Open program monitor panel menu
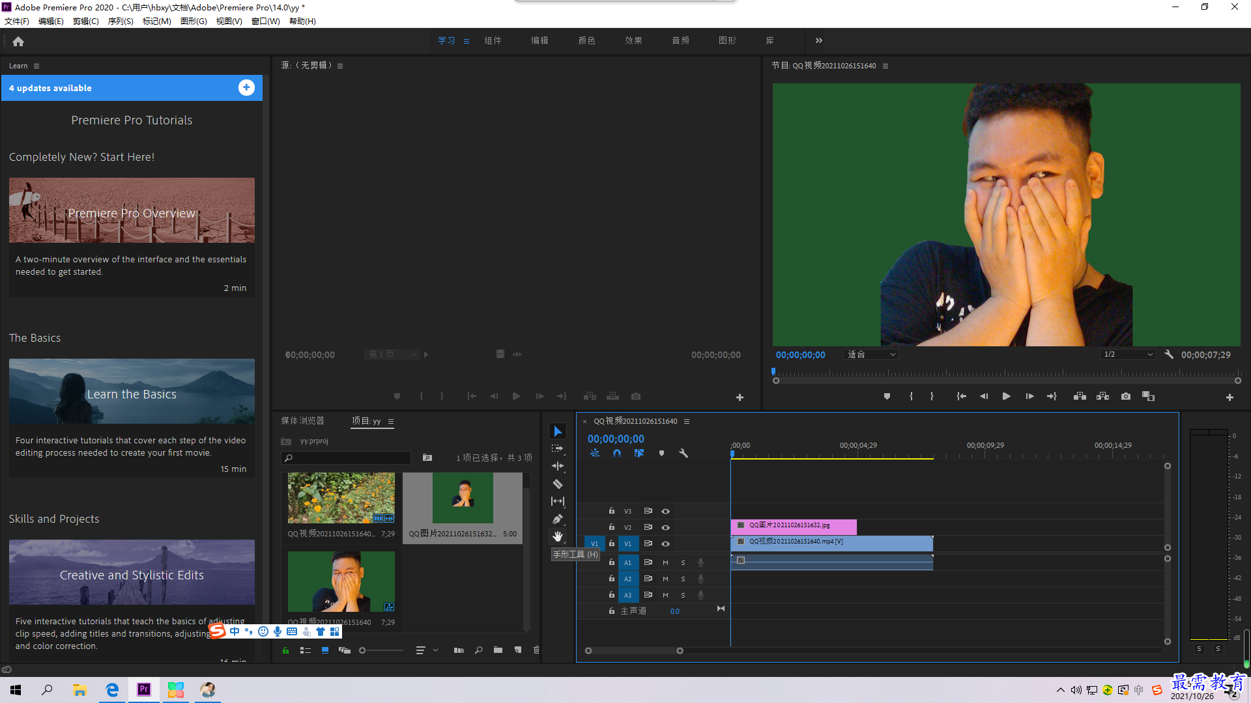This screenshot has width=1251, height=703. point(885,66)
